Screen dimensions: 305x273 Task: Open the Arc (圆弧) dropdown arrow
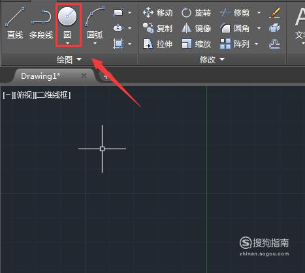[x=95, y=44]
